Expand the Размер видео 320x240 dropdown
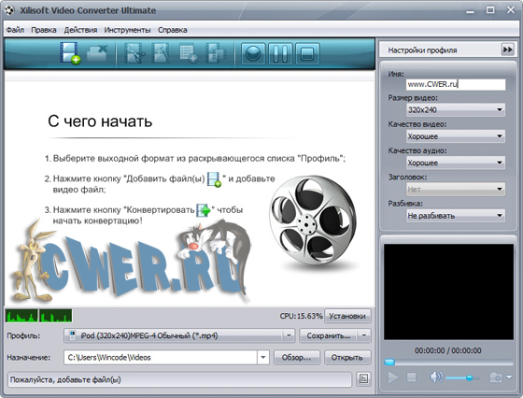Viewport: 523px width, 398px height. tap(456, 109)
